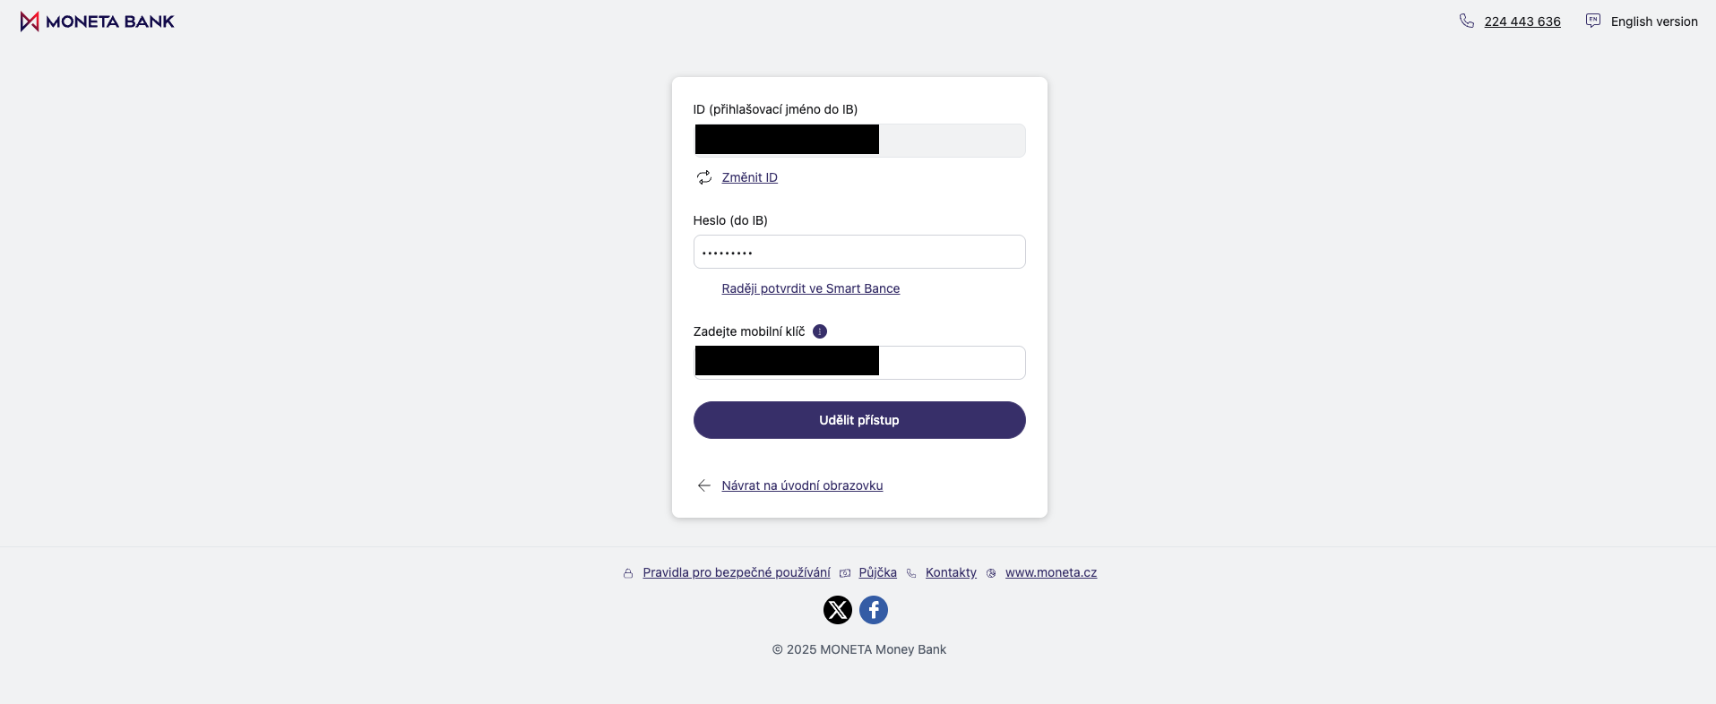
Task: Open the Kontakty footer link
Action: [x=951, y=572]
